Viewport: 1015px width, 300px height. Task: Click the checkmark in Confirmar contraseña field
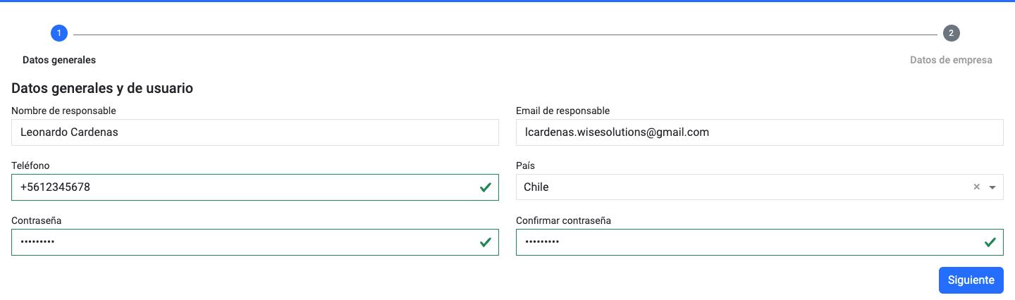[x=990, y=242]
